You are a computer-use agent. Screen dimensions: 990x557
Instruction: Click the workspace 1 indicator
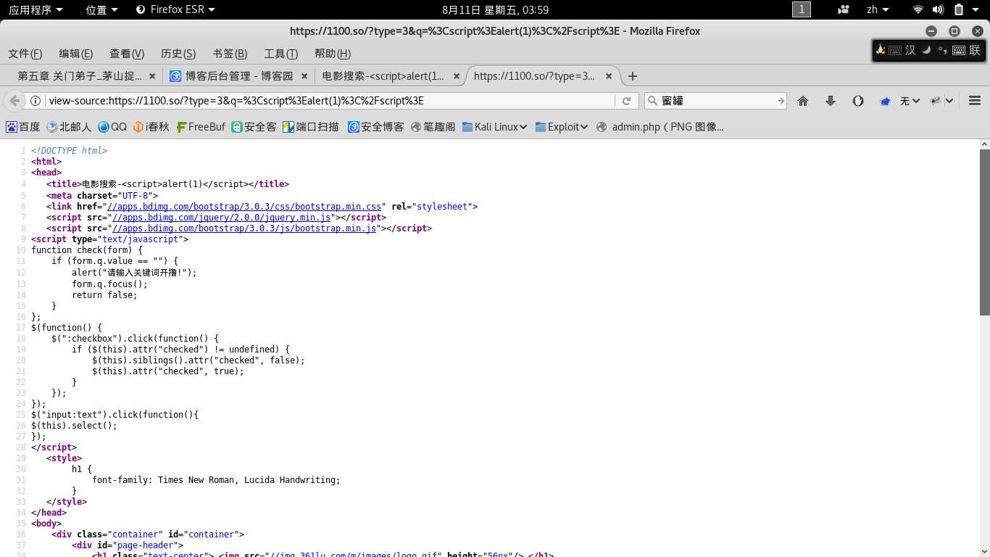(x=801, y=9)
